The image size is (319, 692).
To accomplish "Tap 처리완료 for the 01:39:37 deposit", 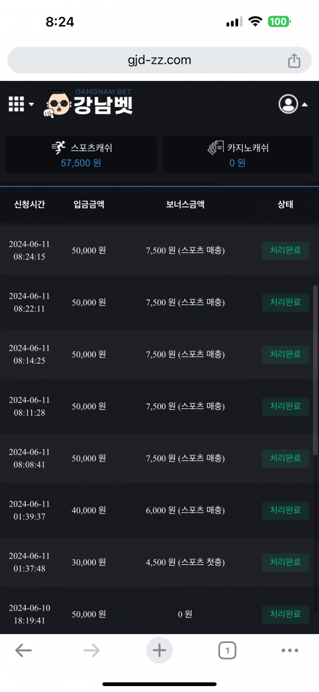I will (286, 510).
